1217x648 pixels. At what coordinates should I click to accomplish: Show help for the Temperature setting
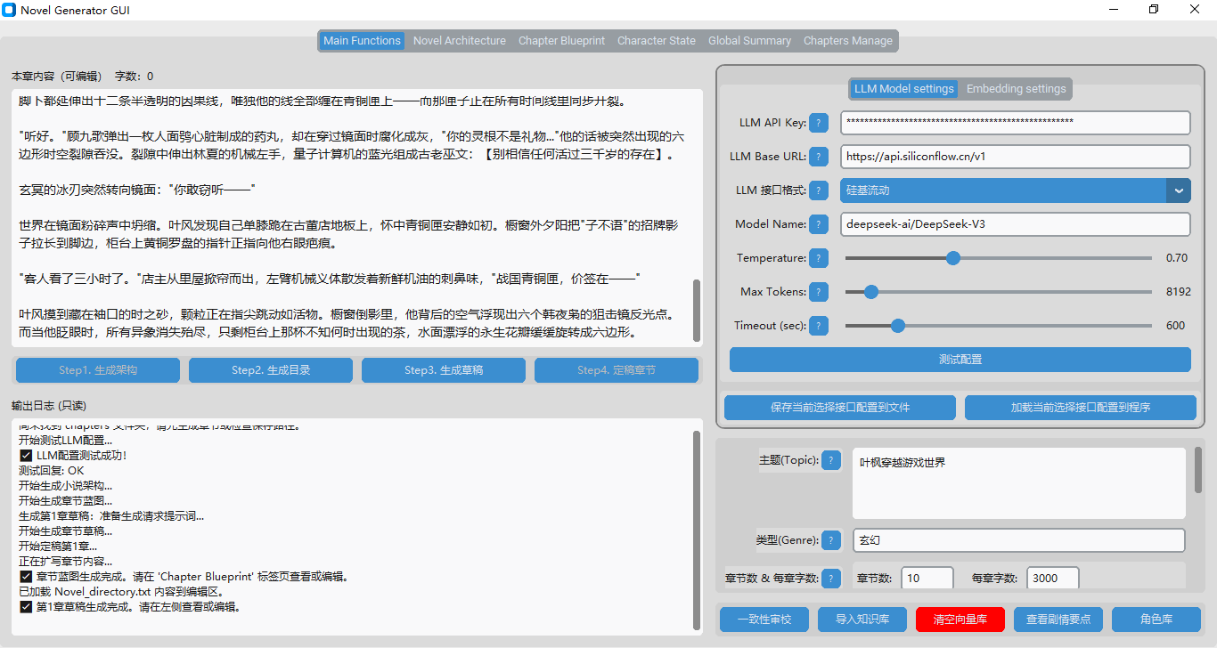(819, 258)
